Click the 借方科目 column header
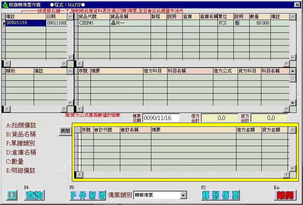 [155, 71]
